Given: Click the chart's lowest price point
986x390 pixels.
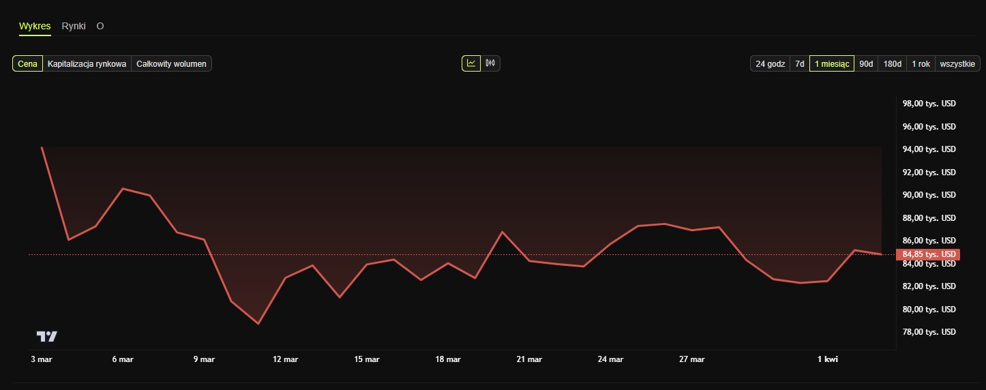Looking at the screenshot, I should tap(258, 324).
